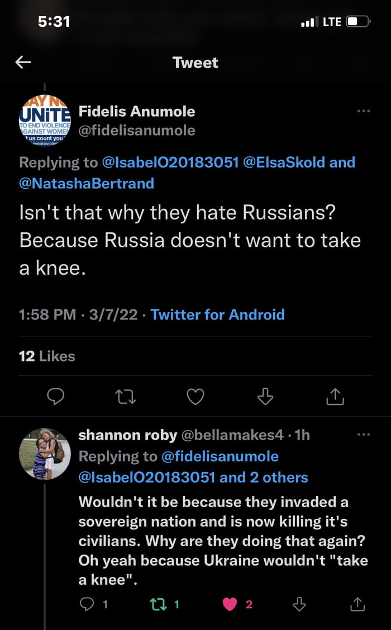
Task: Toggle retweet on shannon roby's reply
Action: [159, 603]
